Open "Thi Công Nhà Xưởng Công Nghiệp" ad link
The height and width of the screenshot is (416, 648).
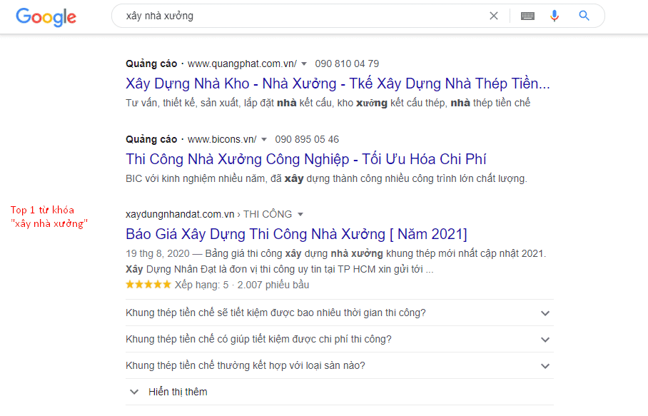pyautogui.click(x=306, y=158)
